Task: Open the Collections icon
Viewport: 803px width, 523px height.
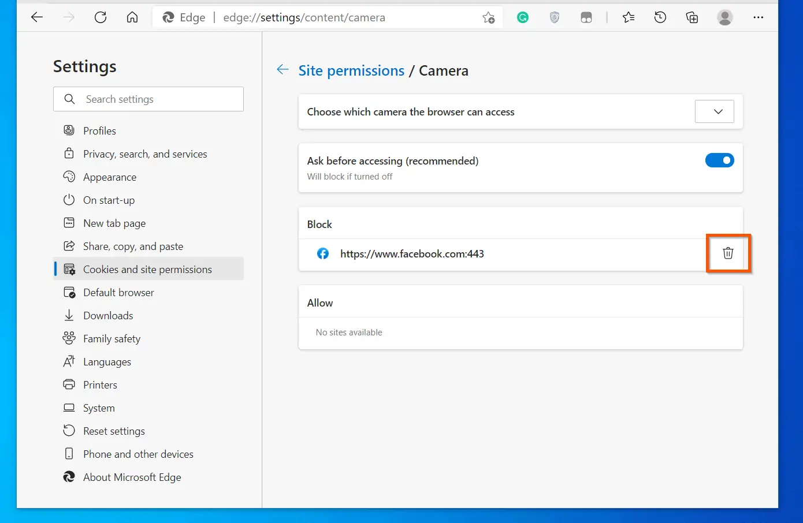Action: point(692,18)
